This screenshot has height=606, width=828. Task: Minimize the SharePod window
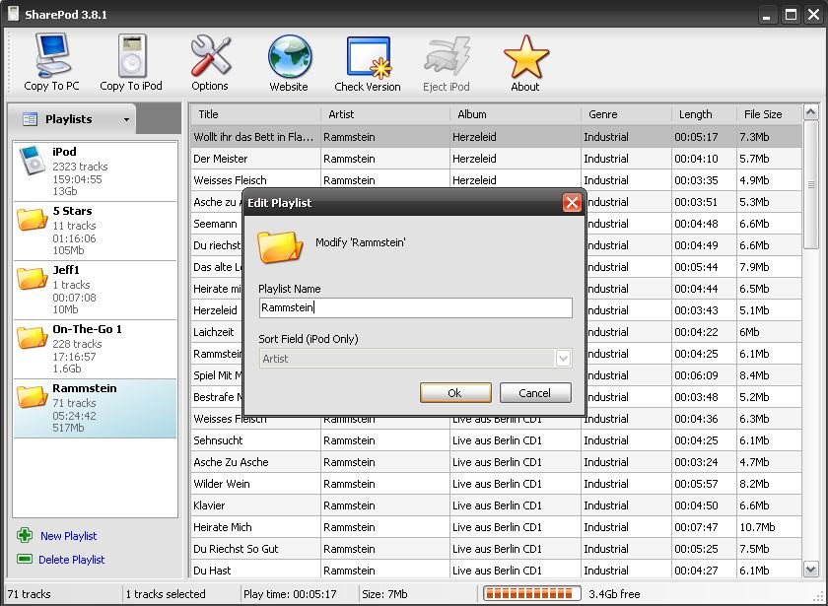[767, 14]
